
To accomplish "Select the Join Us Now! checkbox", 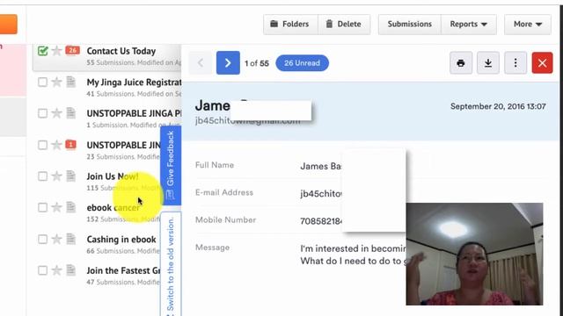I will (42, 176).
